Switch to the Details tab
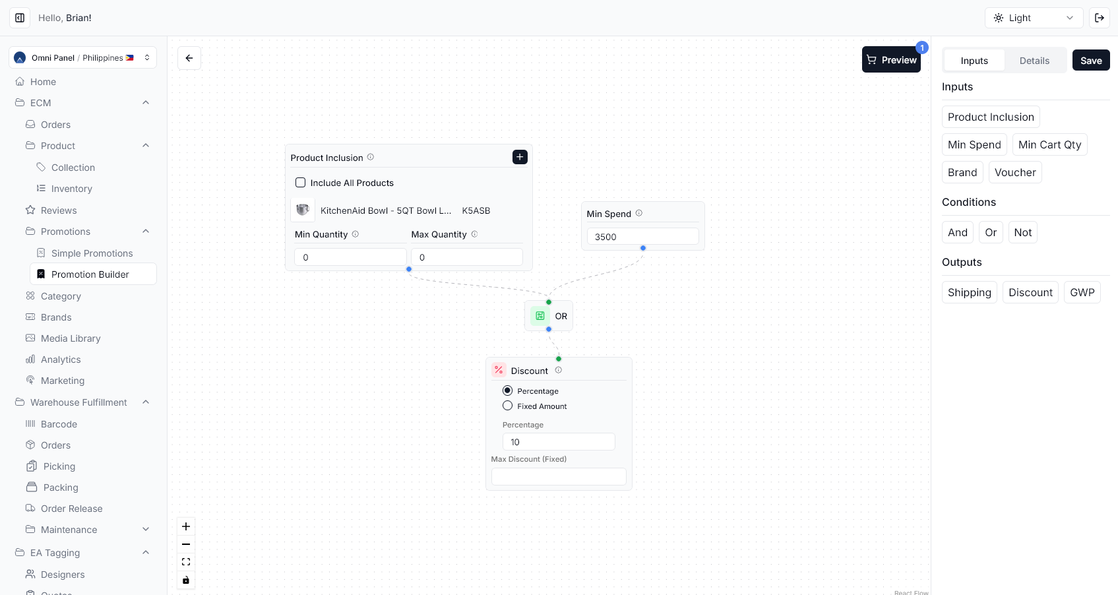Screen dimensions: 1118x595 pos(1034,61)
